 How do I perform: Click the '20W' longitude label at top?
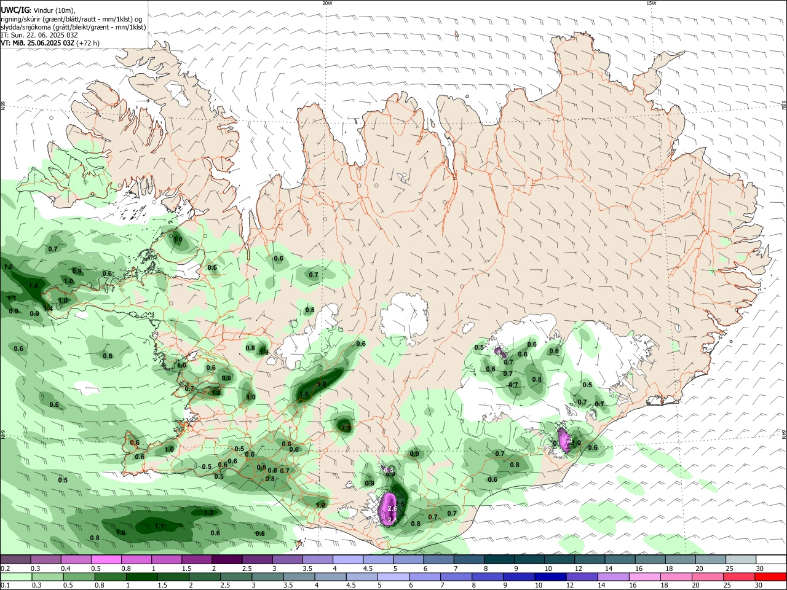(x=327, y=3)
